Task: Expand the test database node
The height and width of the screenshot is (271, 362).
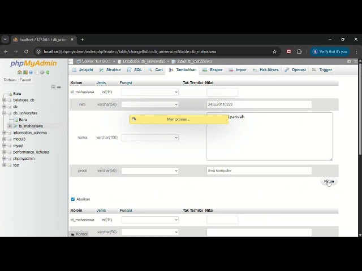Action: point(4,165)
